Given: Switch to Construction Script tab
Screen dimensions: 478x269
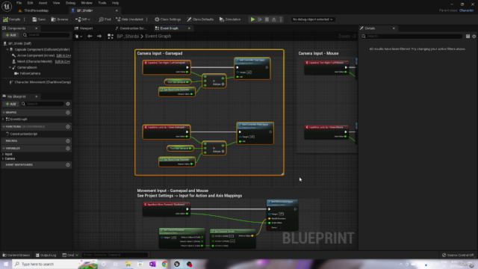Looking at the screenshot, I should (131, 28).
